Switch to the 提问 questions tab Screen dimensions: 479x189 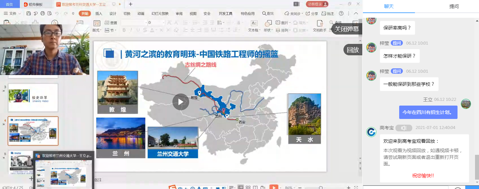(454, 6)
